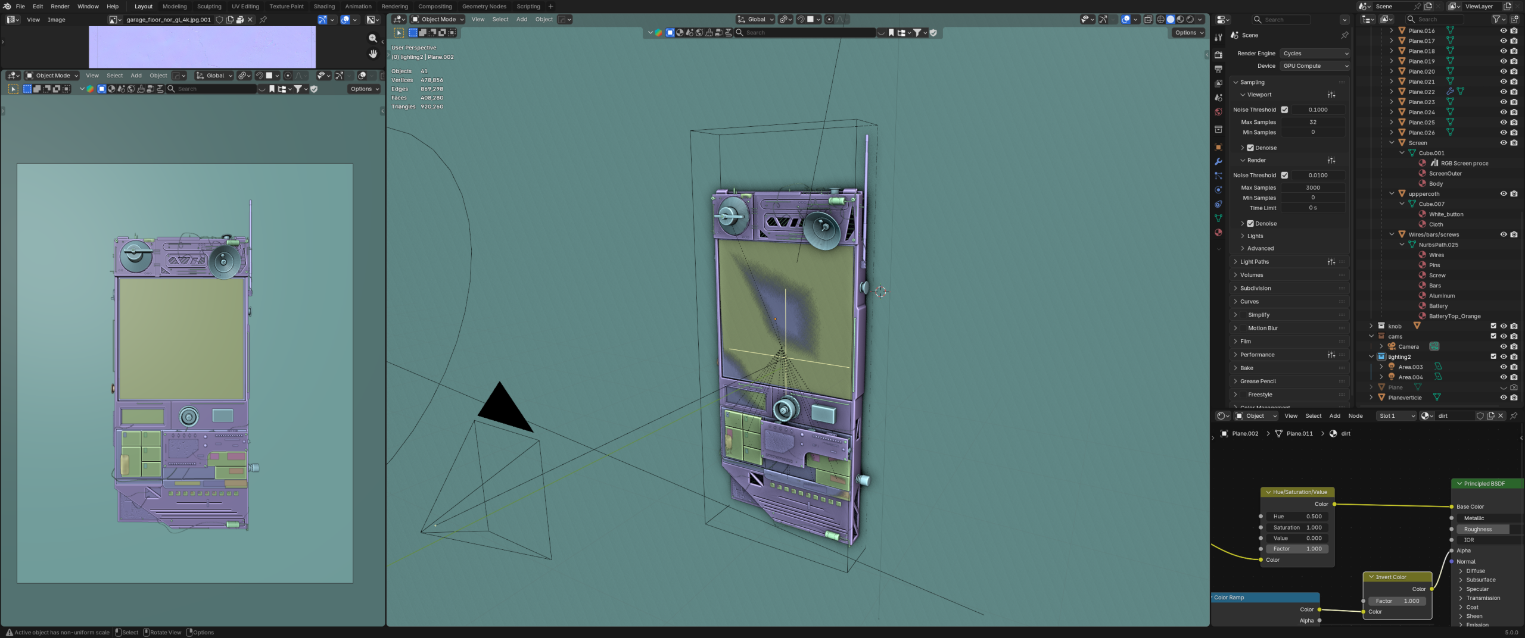This screenshot has height=638, width=1525.
Task: Open the Render Engine dropdown
Action: pyautogui.click(x=1315, y=54)
